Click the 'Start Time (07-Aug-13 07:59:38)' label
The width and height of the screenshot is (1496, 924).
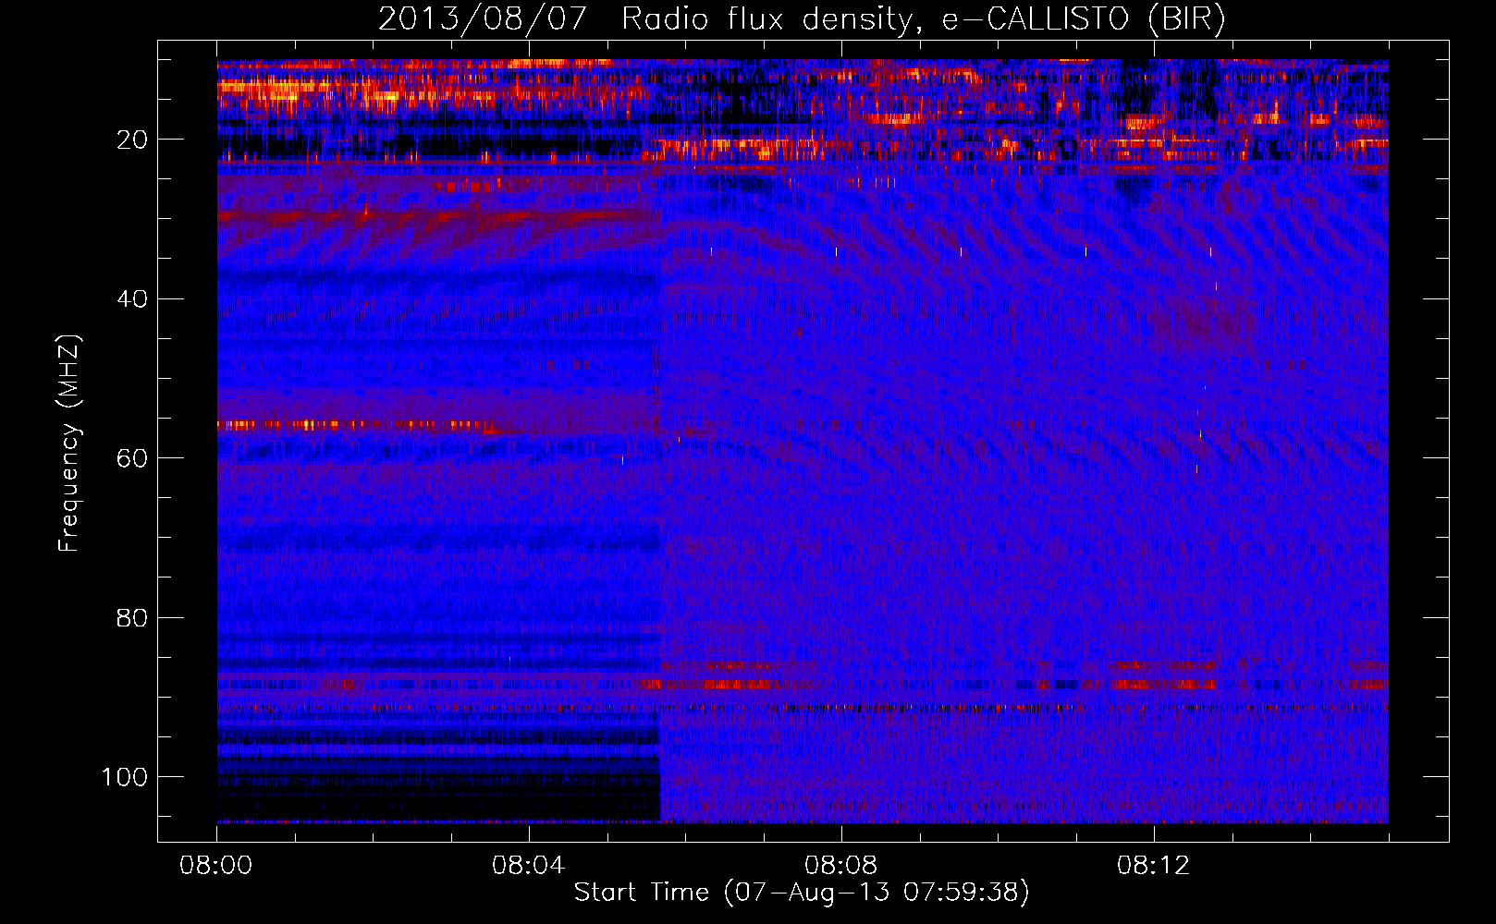point(802,893)
